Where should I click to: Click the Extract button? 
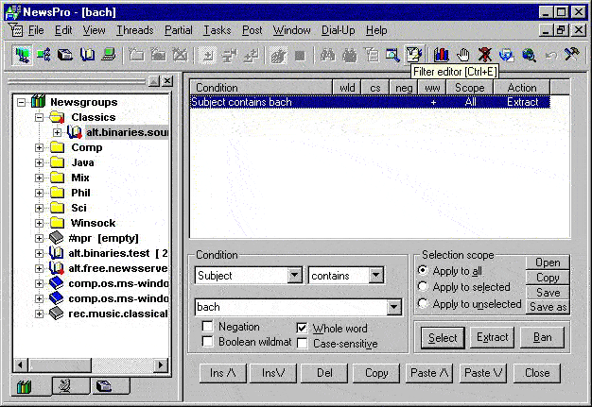[x=493, y=337]
